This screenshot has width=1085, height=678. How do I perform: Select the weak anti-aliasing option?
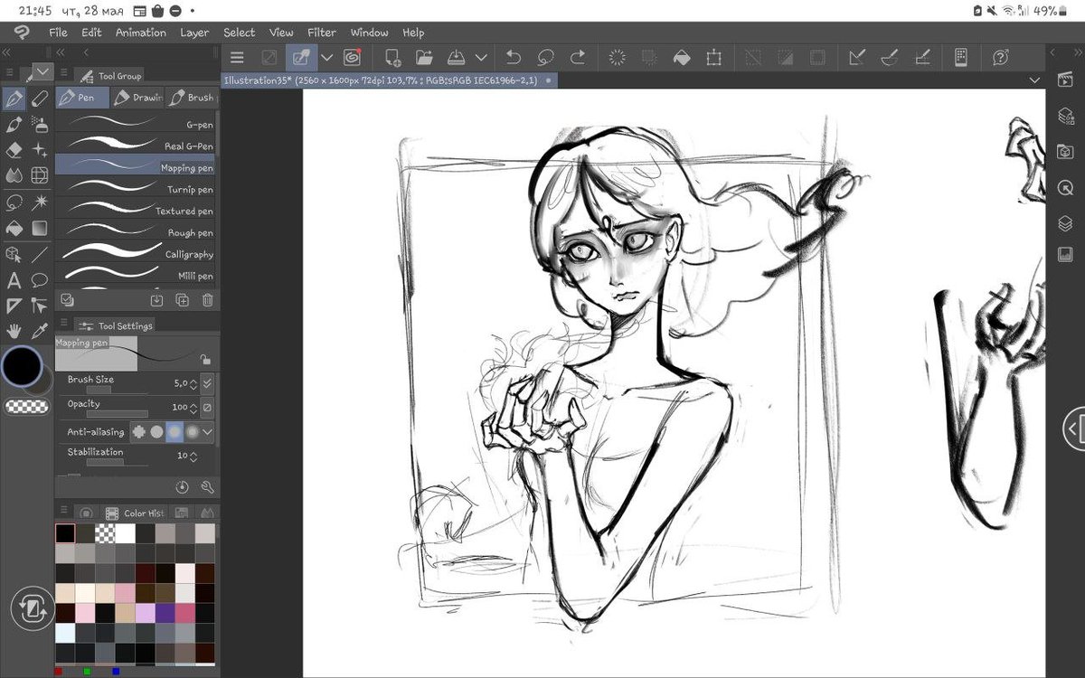coord(156,432)
